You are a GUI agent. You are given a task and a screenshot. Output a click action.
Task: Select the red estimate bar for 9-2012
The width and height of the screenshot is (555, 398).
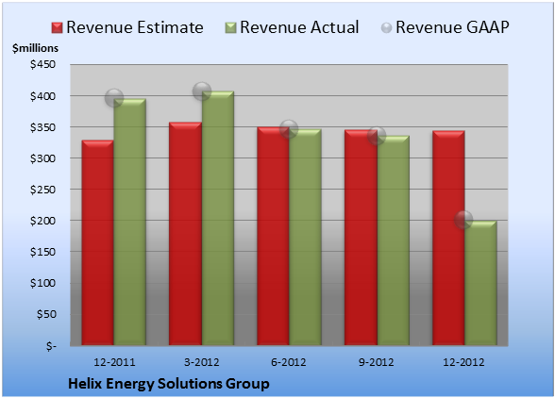tap(361, 238)
